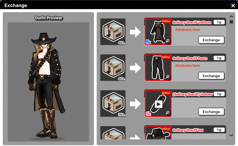
Task: Open Tip for Solitary Sheriff hat
Action: (x=219, y=130)
